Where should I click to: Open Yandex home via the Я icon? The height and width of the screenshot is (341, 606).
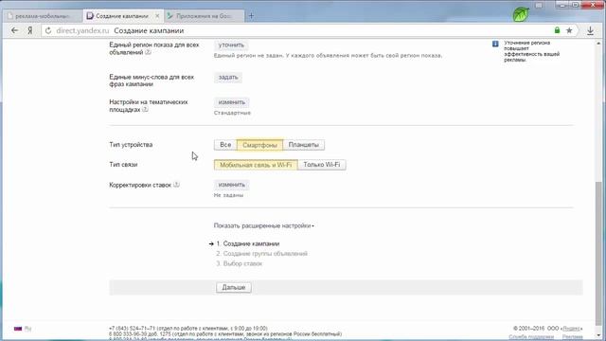[x=29, y=30]
